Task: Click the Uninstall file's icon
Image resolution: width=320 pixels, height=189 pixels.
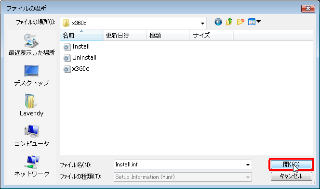Action: 67,58
